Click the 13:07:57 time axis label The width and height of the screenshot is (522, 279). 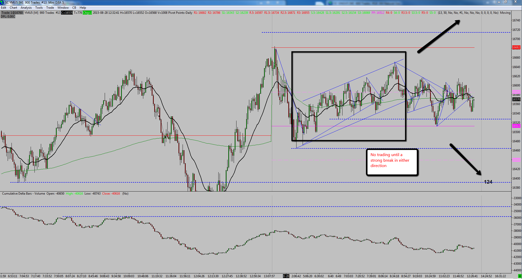coord(269,276)
